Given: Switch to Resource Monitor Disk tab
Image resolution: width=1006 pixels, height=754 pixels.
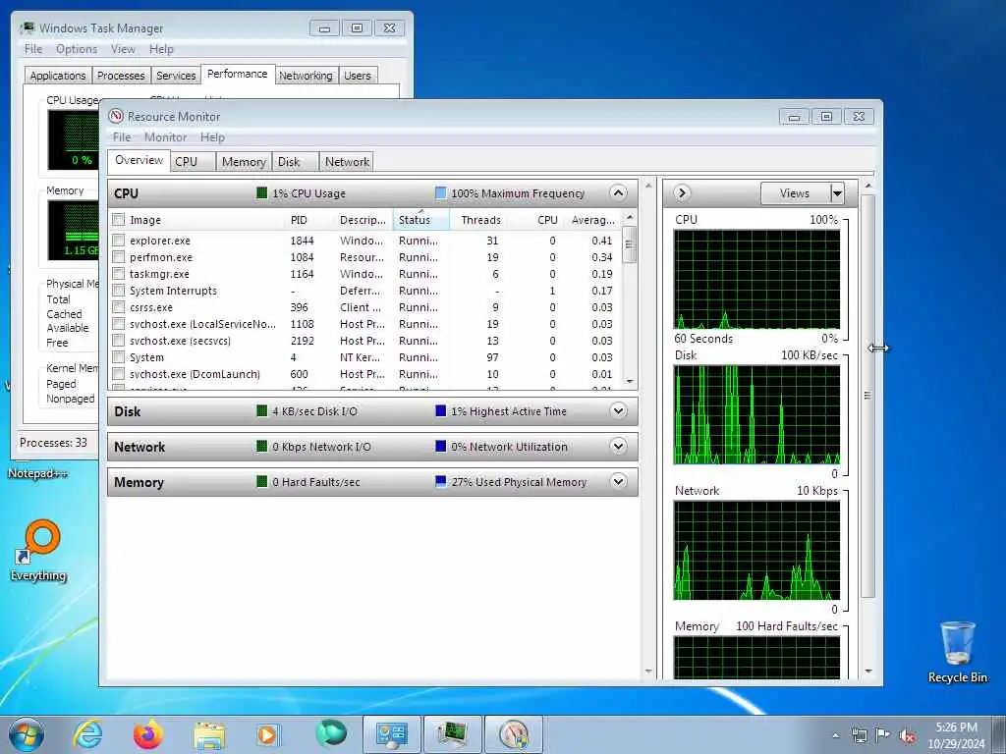Looking at the screenshot, I should click(295, 162).
